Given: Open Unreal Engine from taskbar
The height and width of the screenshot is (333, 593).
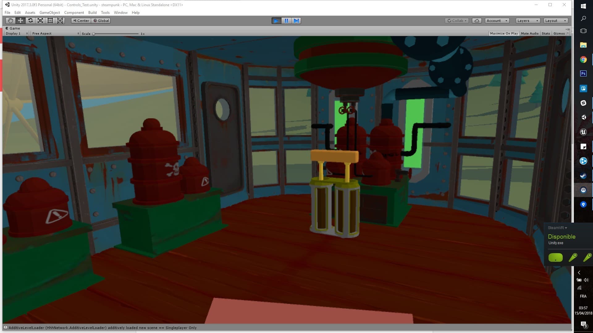Looking at the screenshot, I should [x=583, y=132].
